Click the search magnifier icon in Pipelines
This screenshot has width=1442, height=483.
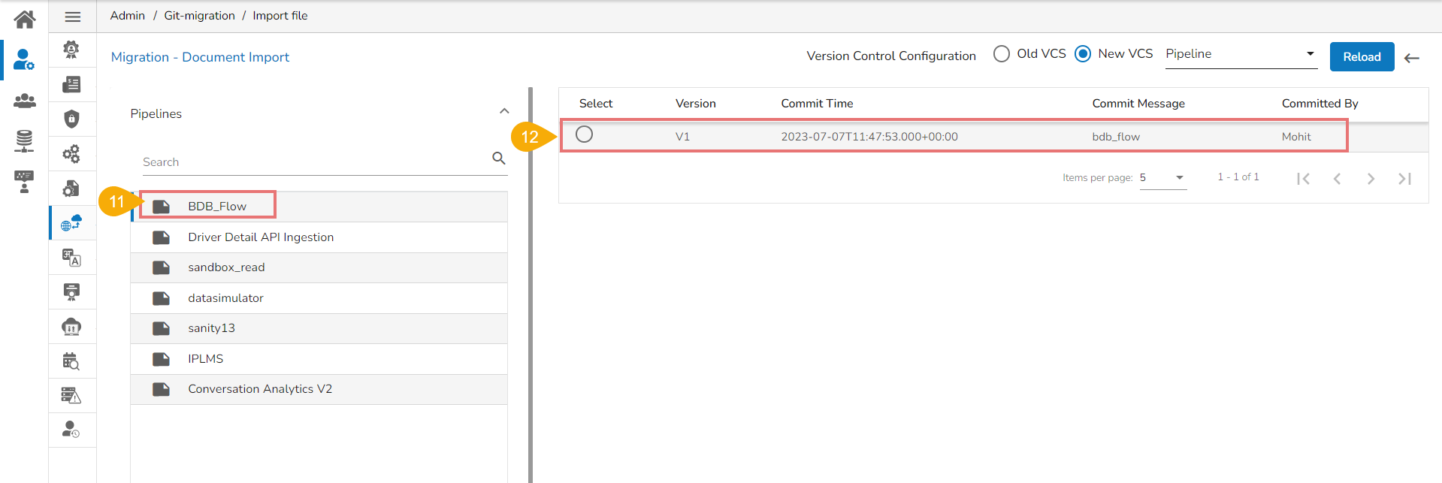[498, 158]
